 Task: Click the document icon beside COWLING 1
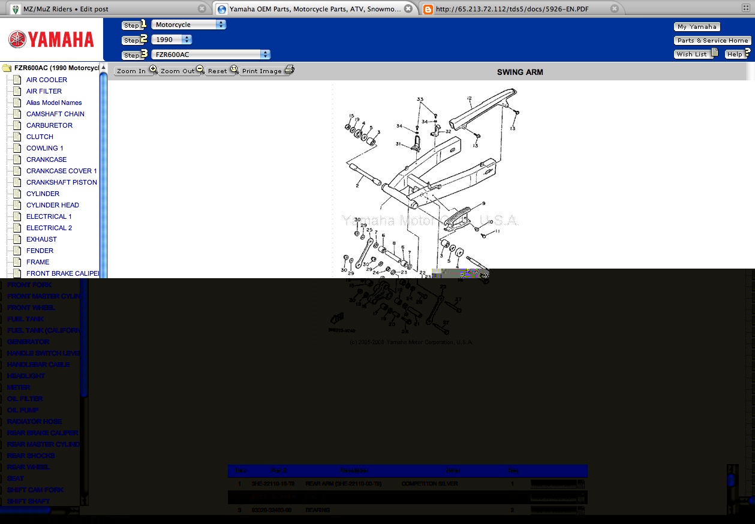point(17,148)
